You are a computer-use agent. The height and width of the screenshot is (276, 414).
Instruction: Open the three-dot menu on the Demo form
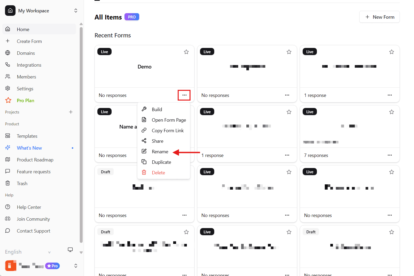coord(184,95)
